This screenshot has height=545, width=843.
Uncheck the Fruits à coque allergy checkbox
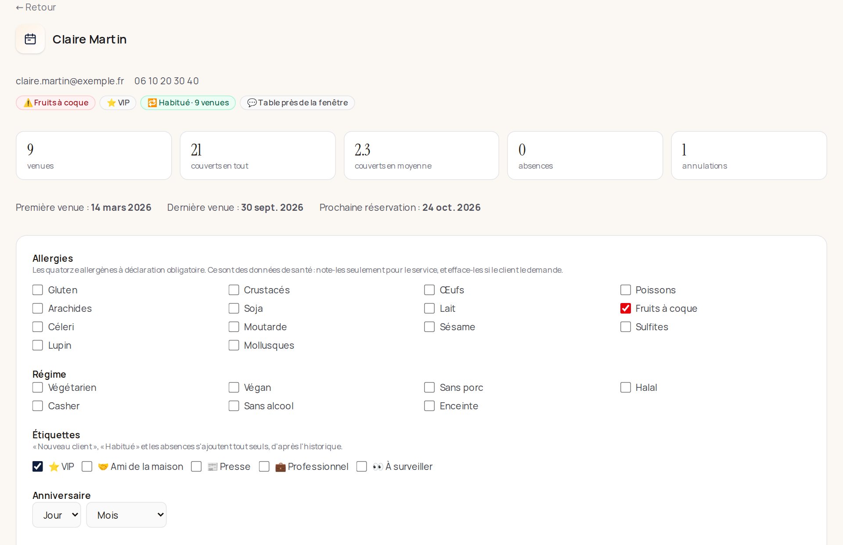626,308
